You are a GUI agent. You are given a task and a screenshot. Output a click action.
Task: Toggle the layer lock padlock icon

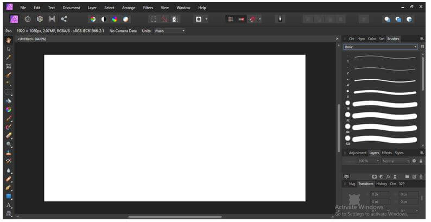tap(421, 161)
